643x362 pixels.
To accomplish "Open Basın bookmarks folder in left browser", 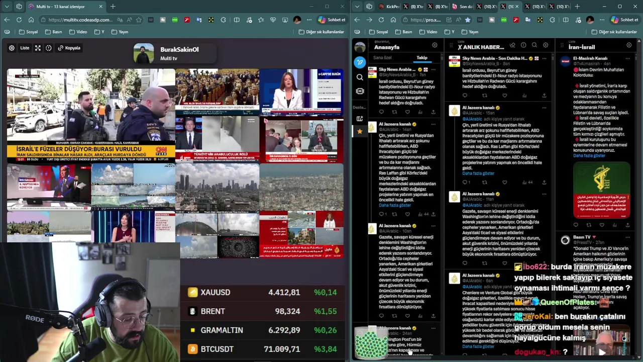I will (54, 32).
